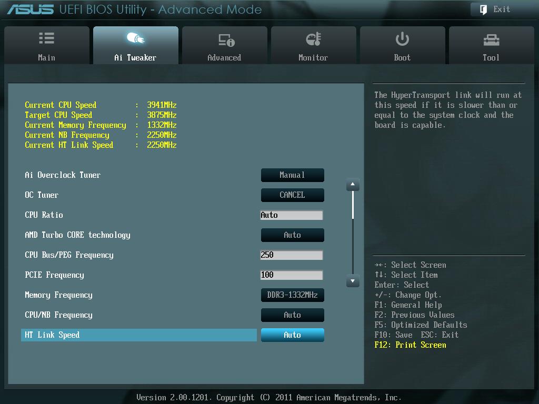Screen dimensions: 539x404
Task: Click the OC Tuner CANCEL button
Action: click(x=292, y=195)
